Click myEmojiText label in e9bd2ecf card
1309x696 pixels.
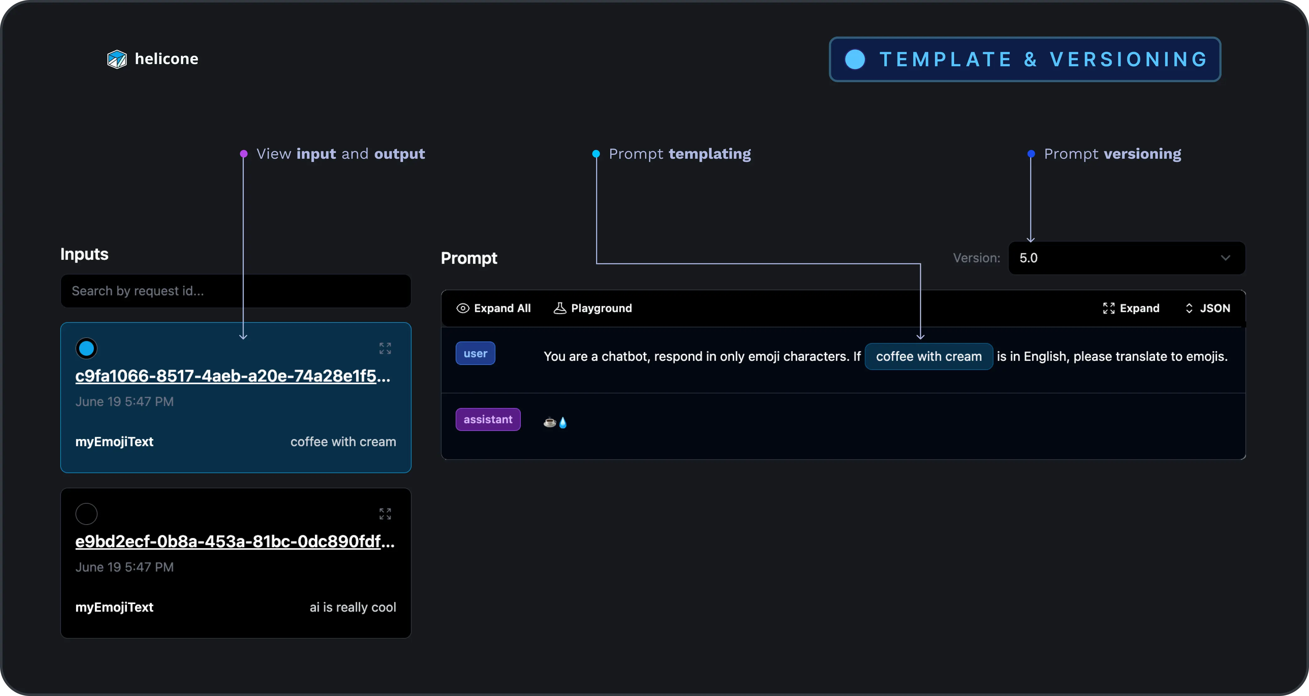point(114,607)
